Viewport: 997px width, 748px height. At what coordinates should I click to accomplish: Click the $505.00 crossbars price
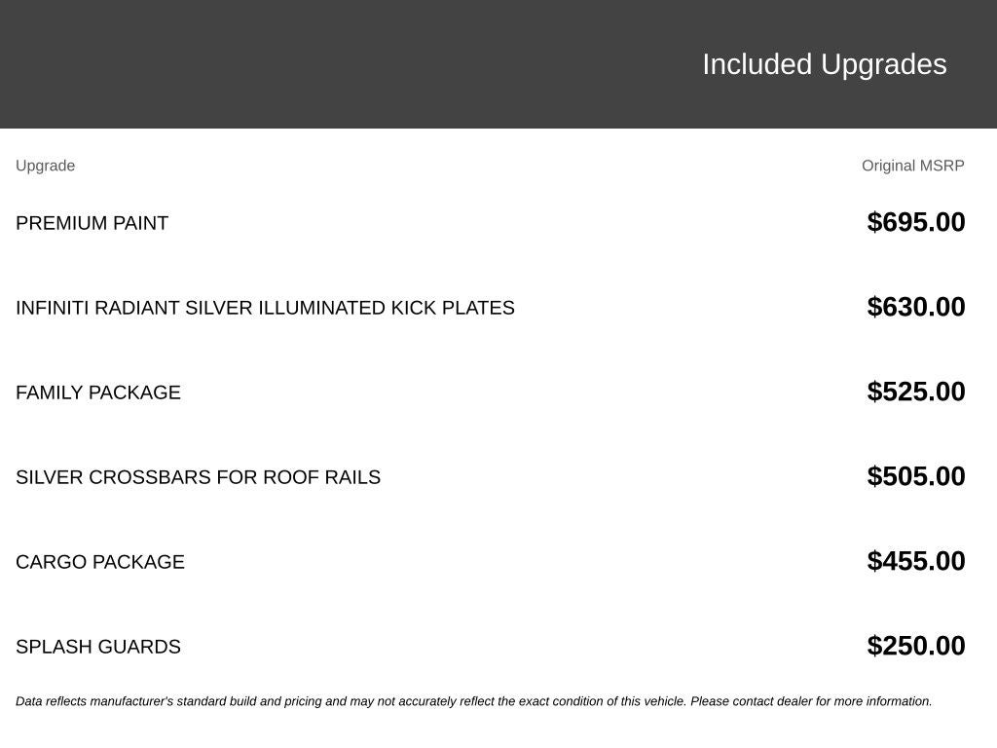point(915,475)
